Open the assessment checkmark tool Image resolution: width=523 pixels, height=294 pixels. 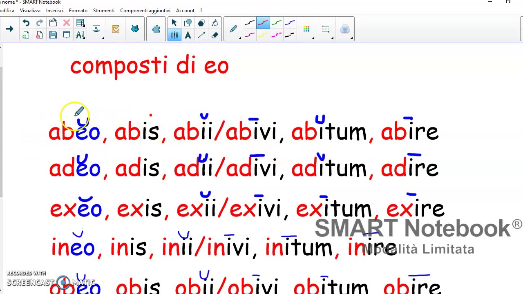pyautogui.click(x=116, y=29)
